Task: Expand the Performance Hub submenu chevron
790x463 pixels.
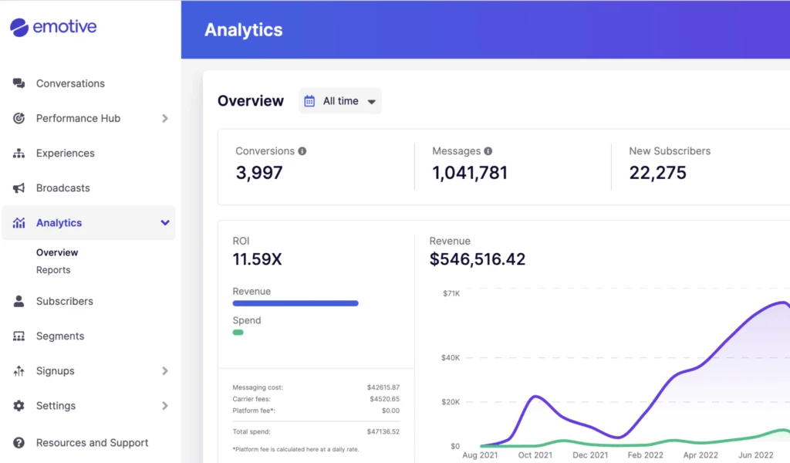Action: point(165,118)
